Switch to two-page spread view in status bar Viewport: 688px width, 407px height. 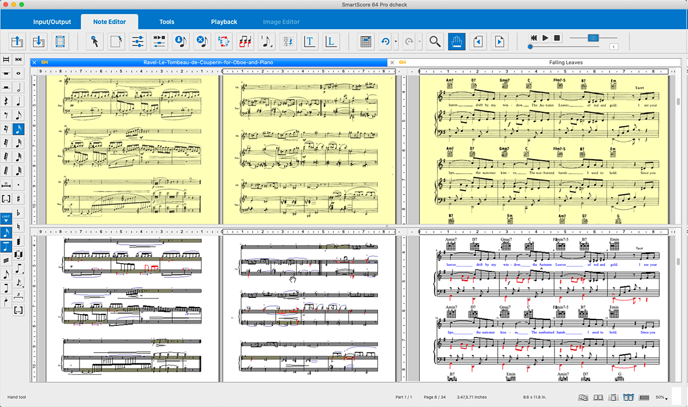point(598,397)
